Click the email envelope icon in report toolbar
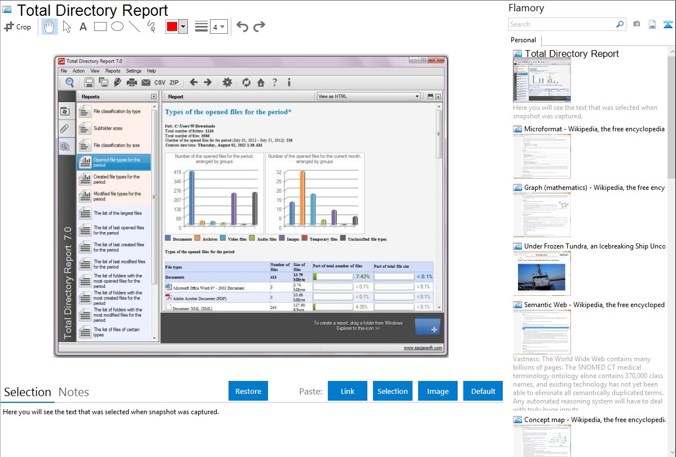The height and width of the screenshot is (457, 676). 146,82
